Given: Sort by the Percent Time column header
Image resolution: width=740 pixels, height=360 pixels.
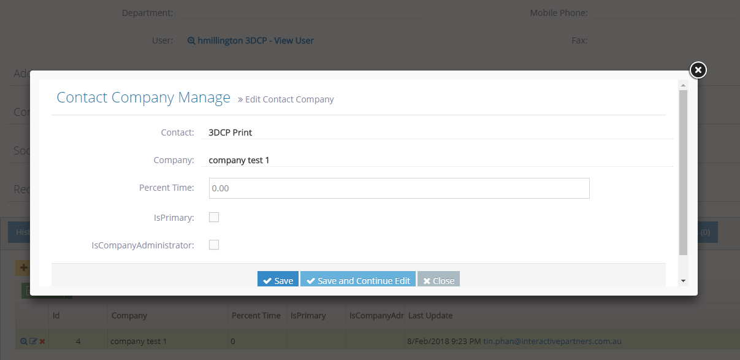Looking at the screenshot, I should click(x=256, y=316).
